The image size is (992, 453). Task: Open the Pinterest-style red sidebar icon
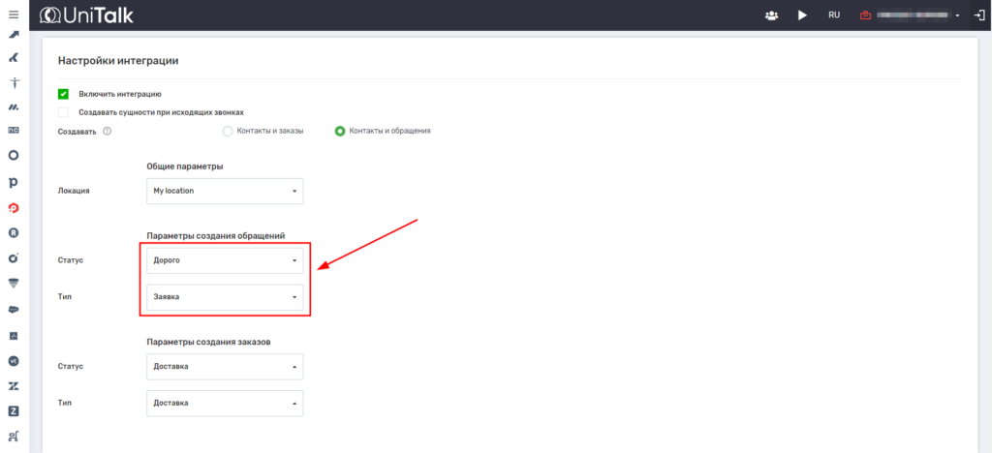[x=14, y=207]
